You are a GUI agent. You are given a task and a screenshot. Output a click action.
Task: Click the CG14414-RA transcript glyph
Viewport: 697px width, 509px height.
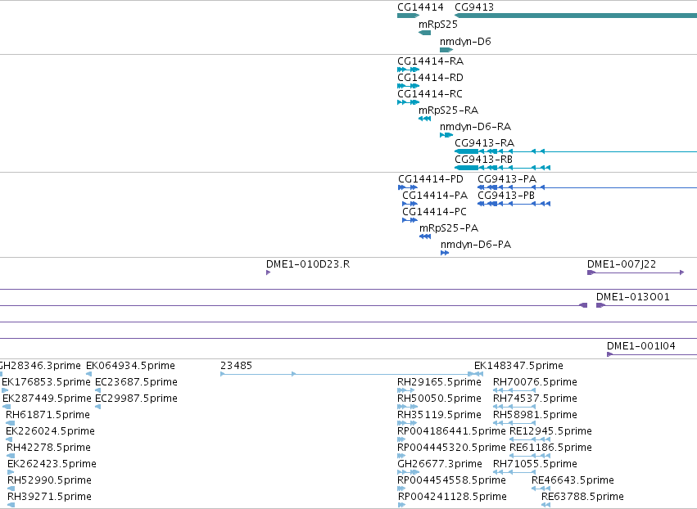408,70
